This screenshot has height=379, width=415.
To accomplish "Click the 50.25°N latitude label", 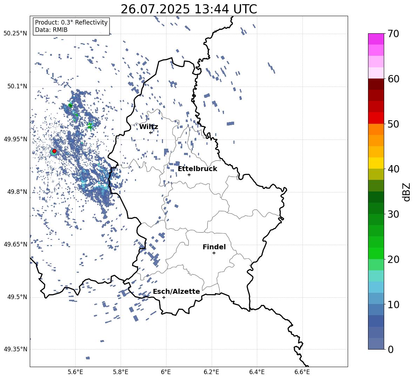I will (x=15, y=34).
